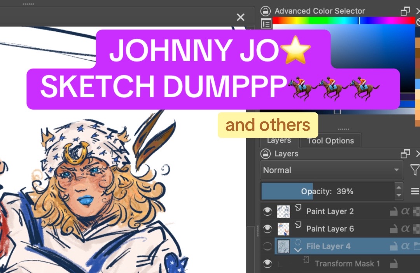Float the Advanced Color Selector docker
This screenshot has height=273, width=420.
[405, 11]
